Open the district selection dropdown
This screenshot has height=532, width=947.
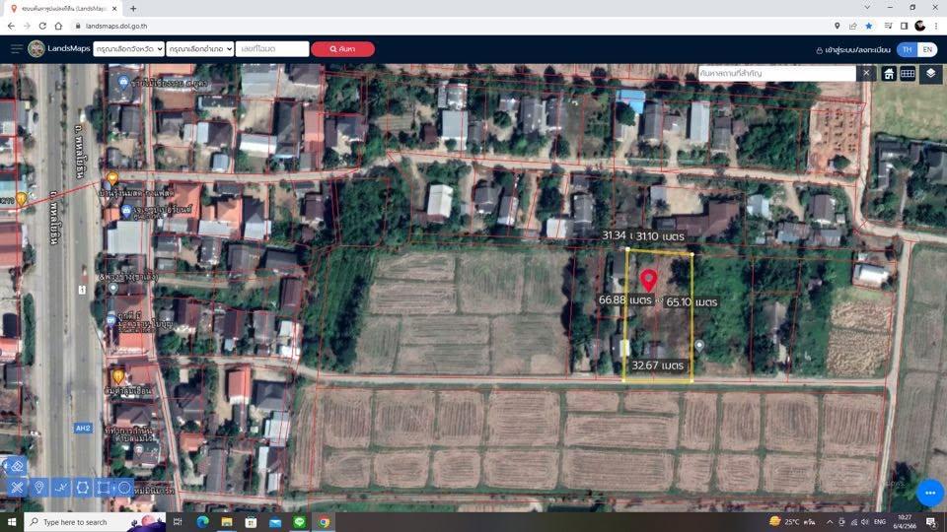tap(200, 49)
